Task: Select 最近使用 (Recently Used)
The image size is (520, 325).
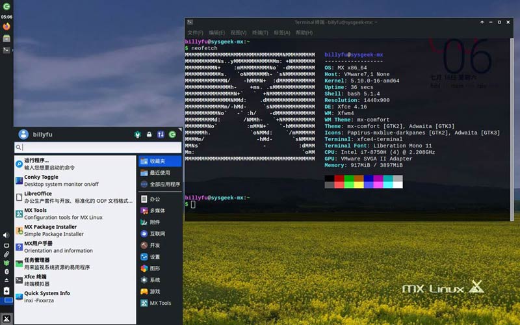Action: [x=159, y=173]
